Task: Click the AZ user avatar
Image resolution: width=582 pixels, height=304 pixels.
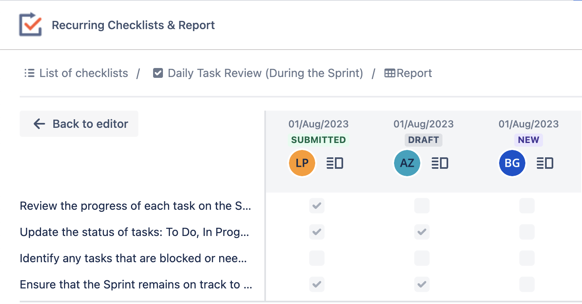Action: click(x=407, y=163)
